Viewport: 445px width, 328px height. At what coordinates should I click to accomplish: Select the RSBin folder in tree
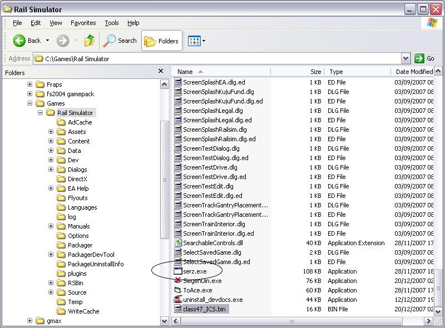point(76,283)
